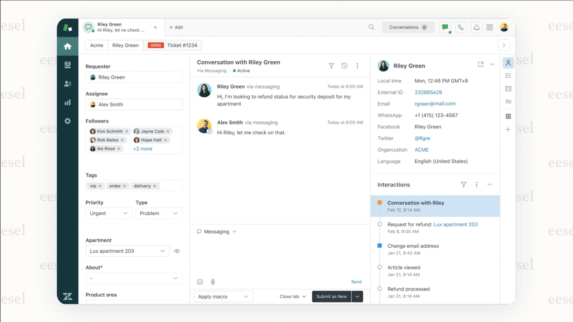Remove the vip tag
Screen dimensions: 573x322
tap(100, 186)
